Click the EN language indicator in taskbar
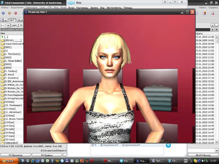This screenshot has width=219, height=164. coord(185,161)
